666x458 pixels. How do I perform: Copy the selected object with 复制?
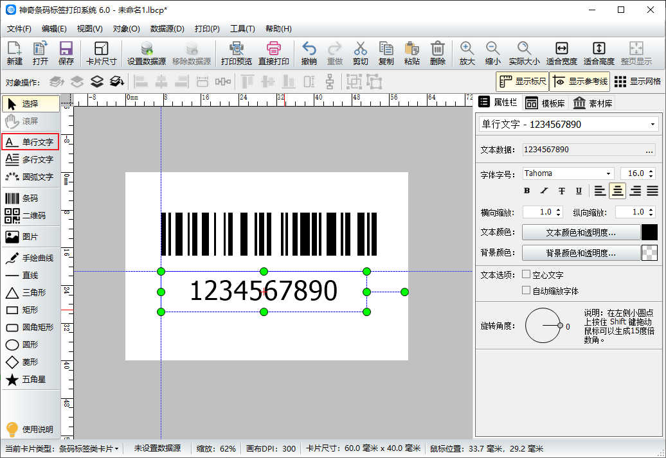click(386, 53)
